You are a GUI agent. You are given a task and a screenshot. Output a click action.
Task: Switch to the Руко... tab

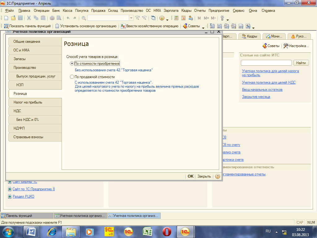(299, 36)
